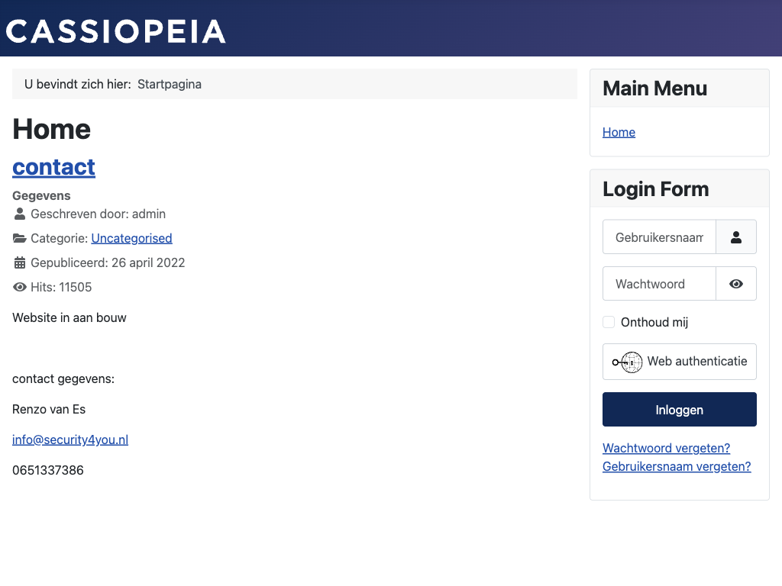Screen dimensions: 782x586
Task: Click Startpagina in the breadcrumb
Action: (170, 84)
